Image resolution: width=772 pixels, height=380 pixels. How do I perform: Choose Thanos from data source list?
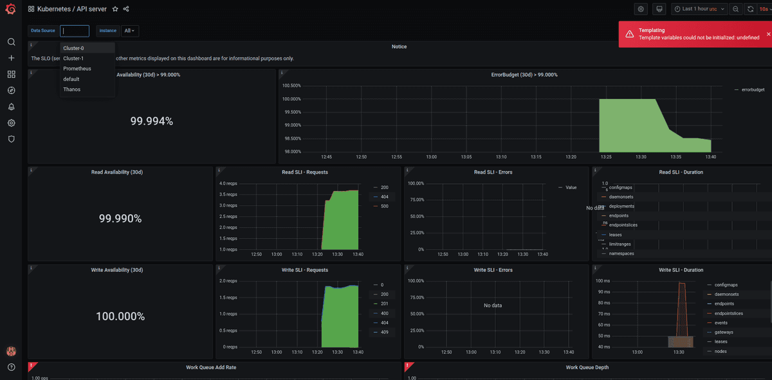coord(72,89)
